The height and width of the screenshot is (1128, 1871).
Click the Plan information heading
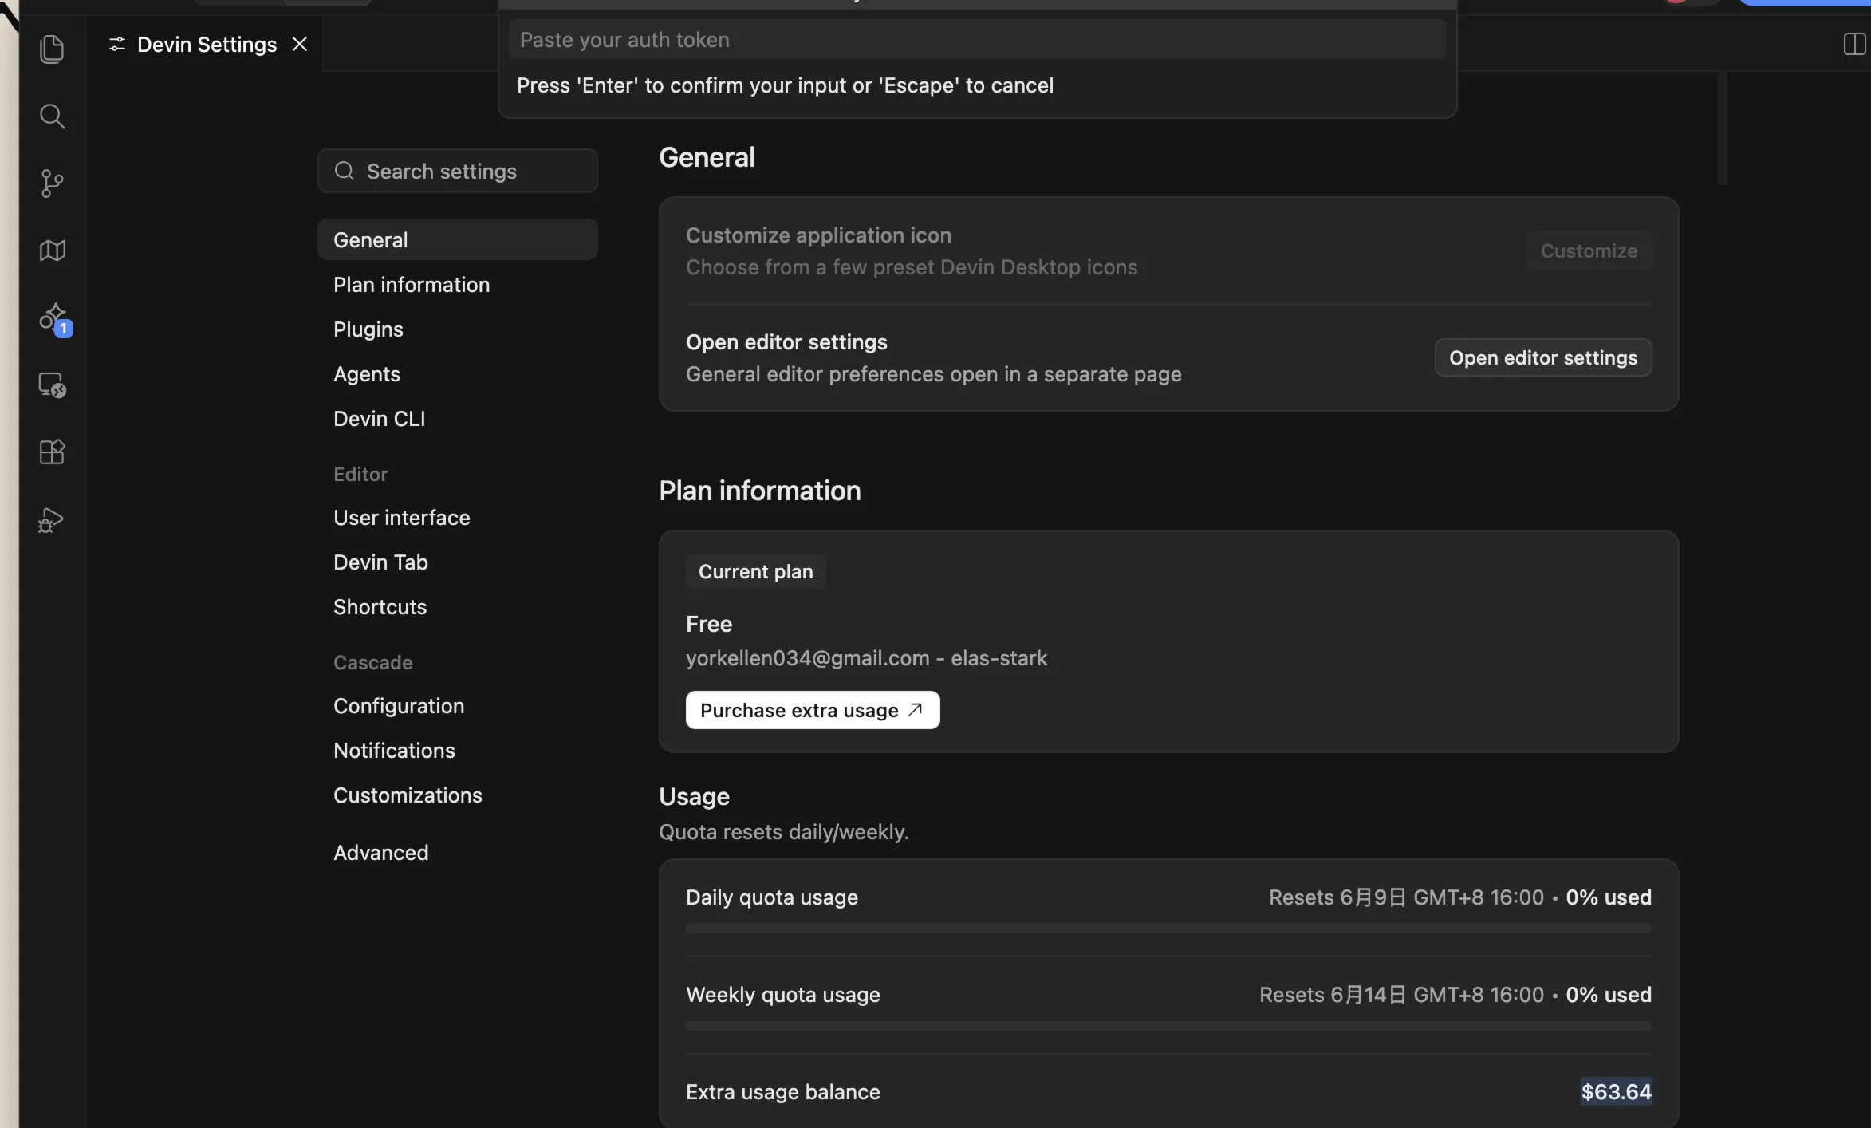[760, 491]
